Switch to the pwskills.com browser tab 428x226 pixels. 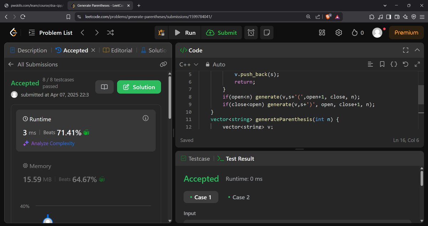(x=34, y=5)
